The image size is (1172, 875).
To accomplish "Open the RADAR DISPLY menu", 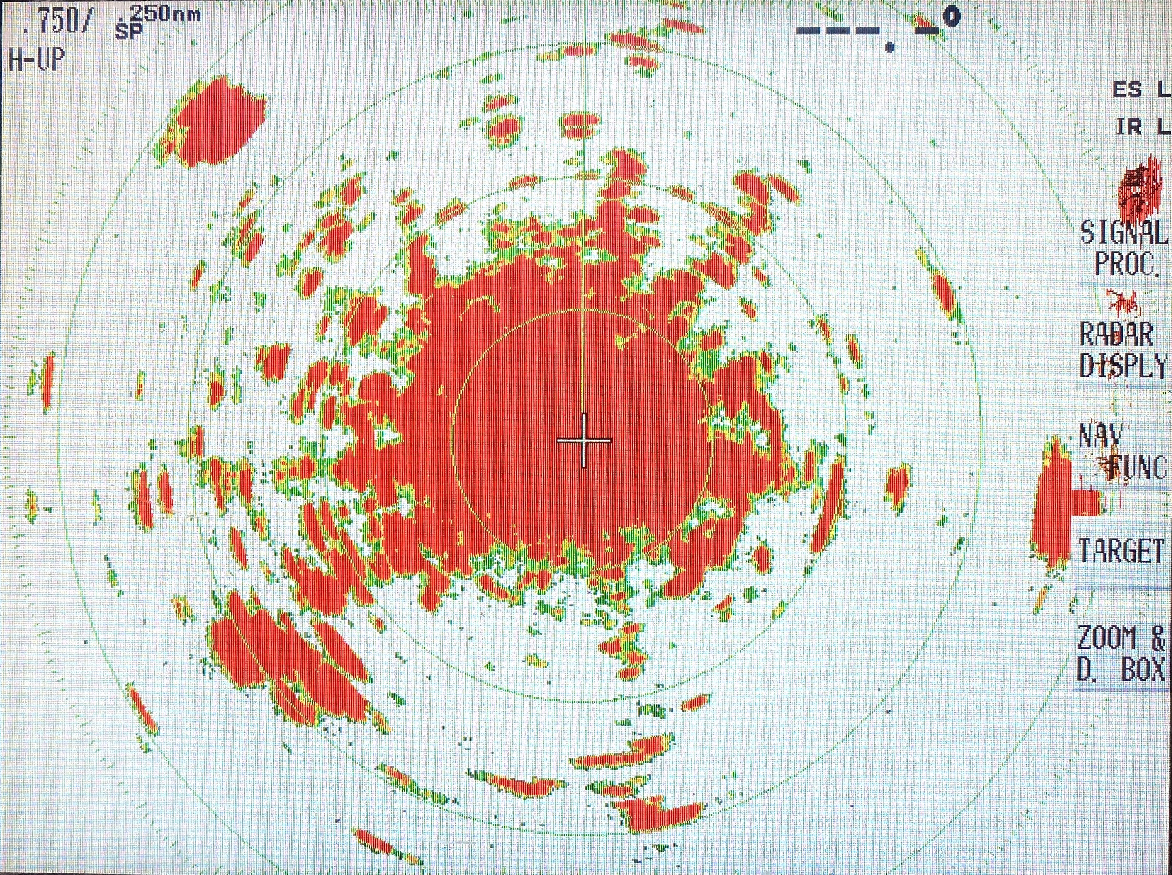I will tap(1123, 350).
